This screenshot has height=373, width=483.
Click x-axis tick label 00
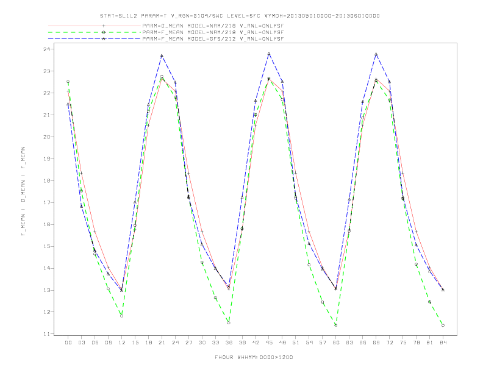68,343
